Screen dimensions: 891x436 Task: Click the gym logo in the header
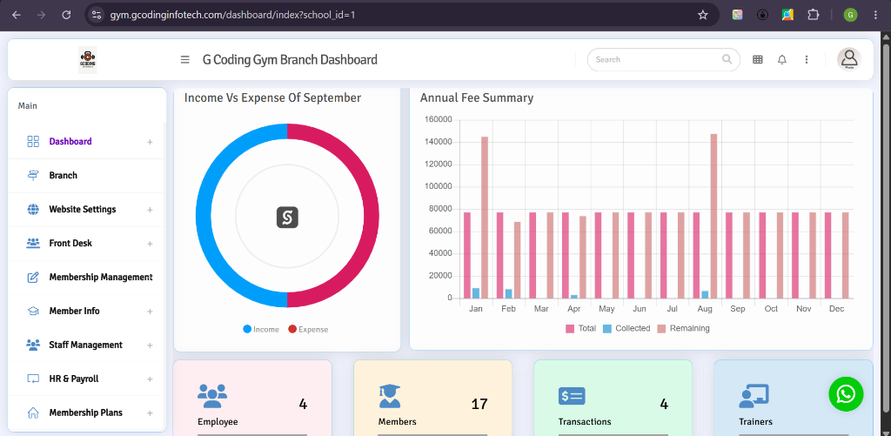88,60
